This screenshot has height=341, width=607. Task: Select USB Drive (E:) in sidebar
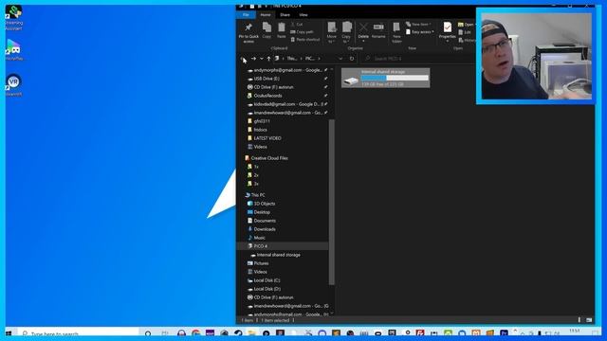[267, 79]
